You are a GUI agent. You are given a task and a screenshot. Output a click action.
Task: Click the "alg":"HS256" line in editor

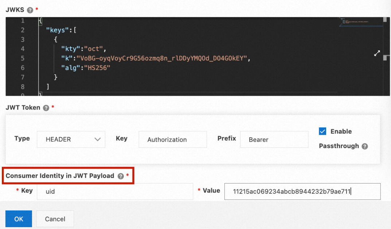click(x=86, y=68)
